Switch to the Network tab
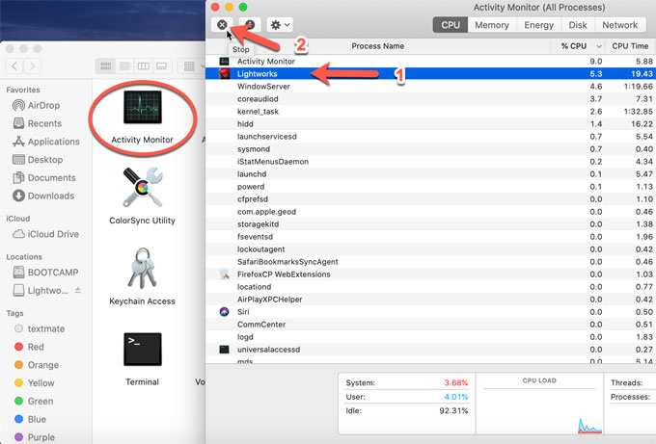This screenshot has width=656, height=444. click(619, 25)
